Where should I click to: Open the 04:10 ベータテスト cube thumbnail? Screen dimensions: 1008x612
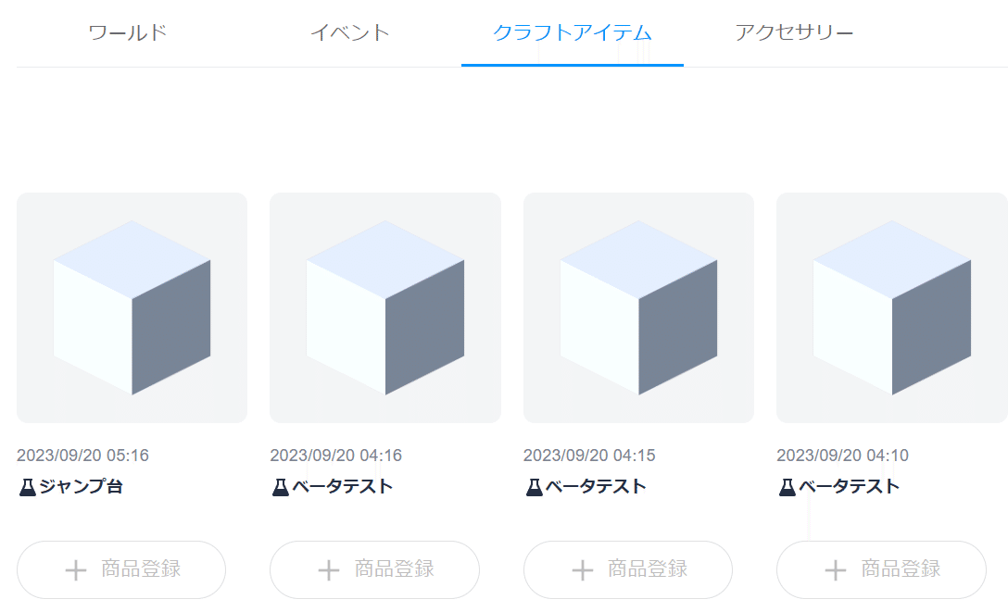(891, 307)
